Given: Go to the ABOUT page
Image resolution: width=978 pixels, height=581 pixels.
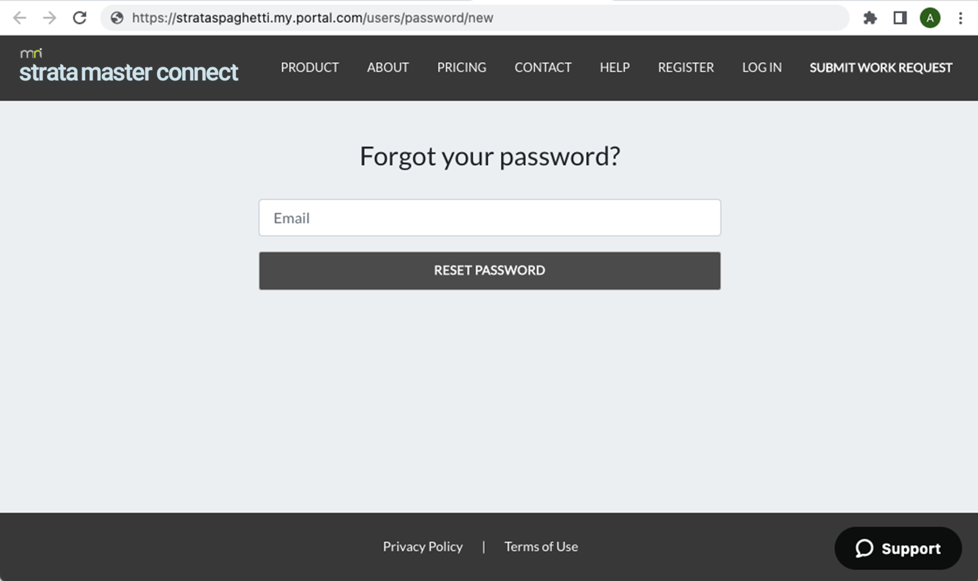Looking at the screenshot, I should pyautogui.click(x=388, y=68).
